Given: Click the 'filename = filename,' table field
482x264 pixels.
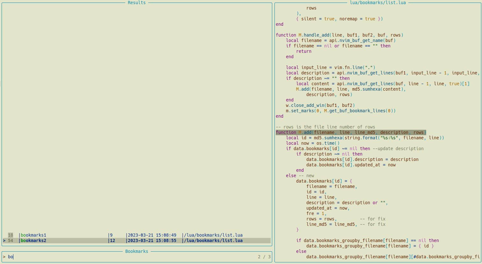Looking at the screenshot, I should (x=332, y=186).
